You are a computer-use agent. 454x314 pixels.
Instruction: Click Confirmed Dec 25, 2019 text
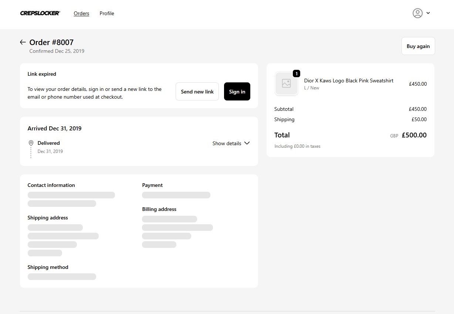pyautogui.click(x=57, y=51)
